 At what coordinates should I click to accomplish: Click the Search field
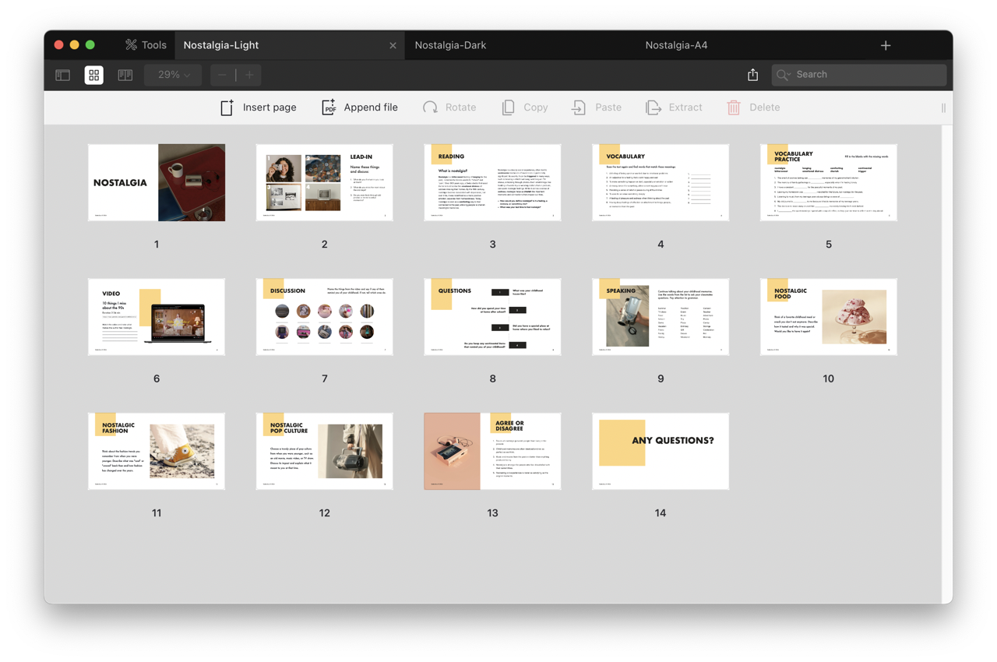tap(859, 75)
